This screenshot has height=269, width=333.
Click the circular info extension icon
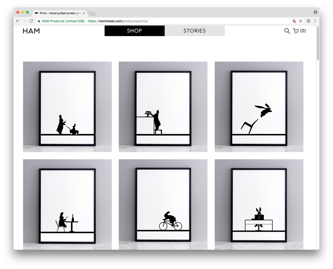click(x=308, y=21)
